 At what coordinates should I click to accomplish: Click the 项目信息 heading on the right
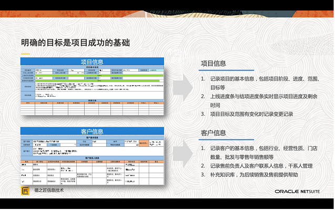(214, 63)
